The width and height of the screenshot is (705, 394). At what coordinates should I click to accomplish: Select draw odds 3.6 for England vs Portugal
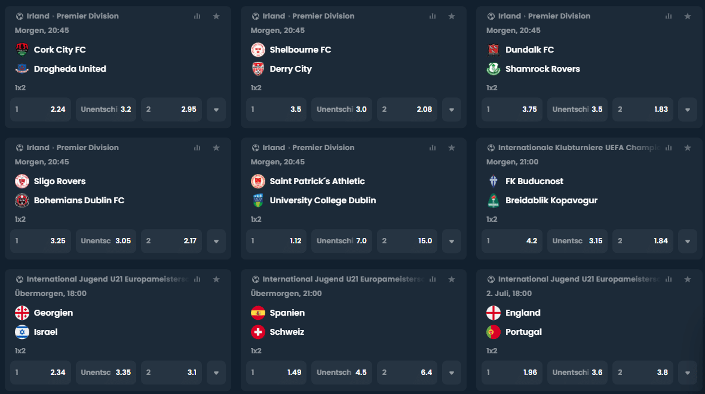tap(577, 372)
